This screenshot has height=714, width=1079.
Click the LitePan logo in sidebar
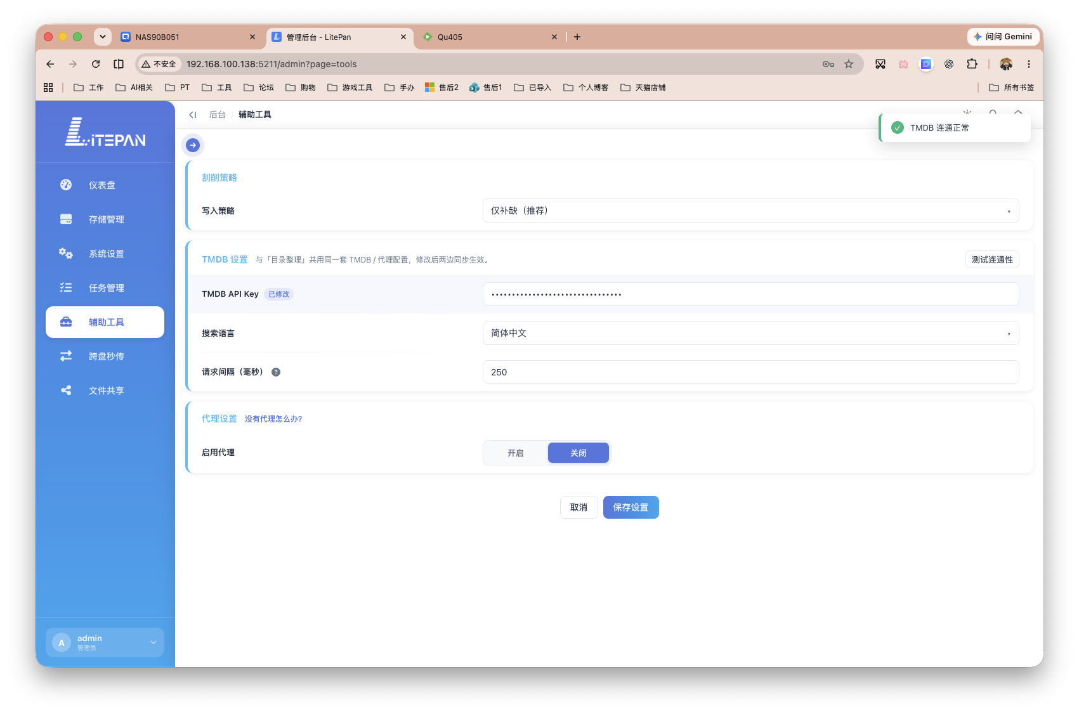(105, 132)
